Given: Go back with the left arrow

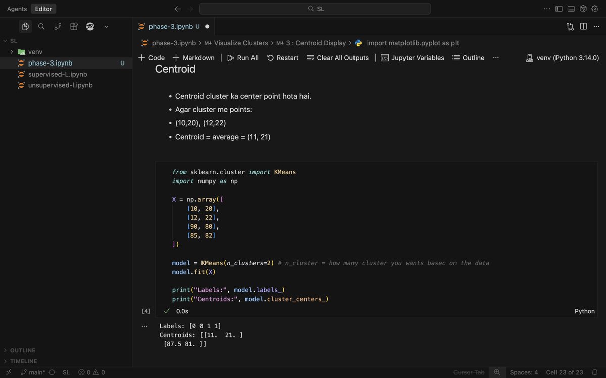Looking at the screenshot, I should [x=178, y=9].
